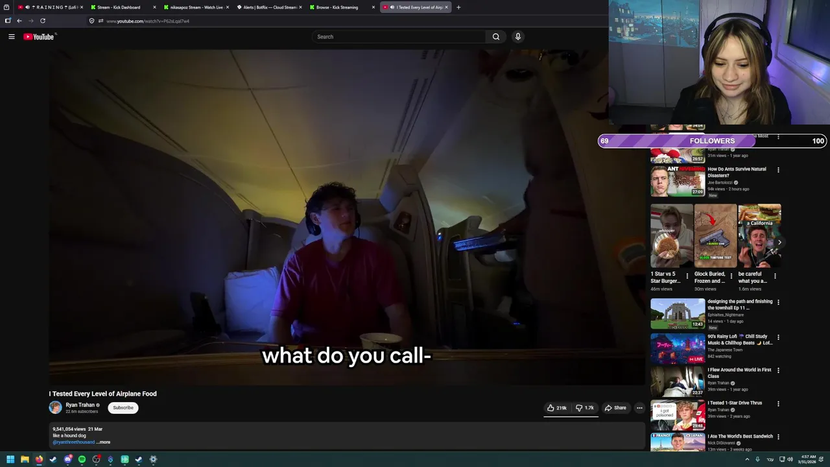
Task: Open the 1 Star vs 5 Star Burger short
Action: coord(672,236)
